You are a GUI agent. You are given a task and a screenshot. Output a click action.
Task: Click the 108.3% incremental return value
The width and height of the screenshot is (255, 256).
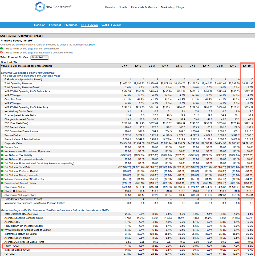[154, 234]
